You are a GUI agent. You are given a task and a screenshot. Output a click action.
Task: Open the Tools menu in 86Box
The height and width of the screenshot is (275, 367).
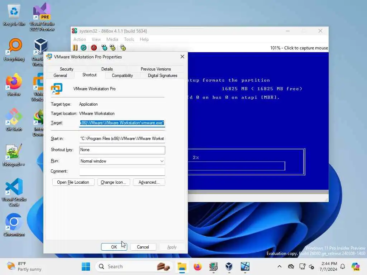coord(129,39)
